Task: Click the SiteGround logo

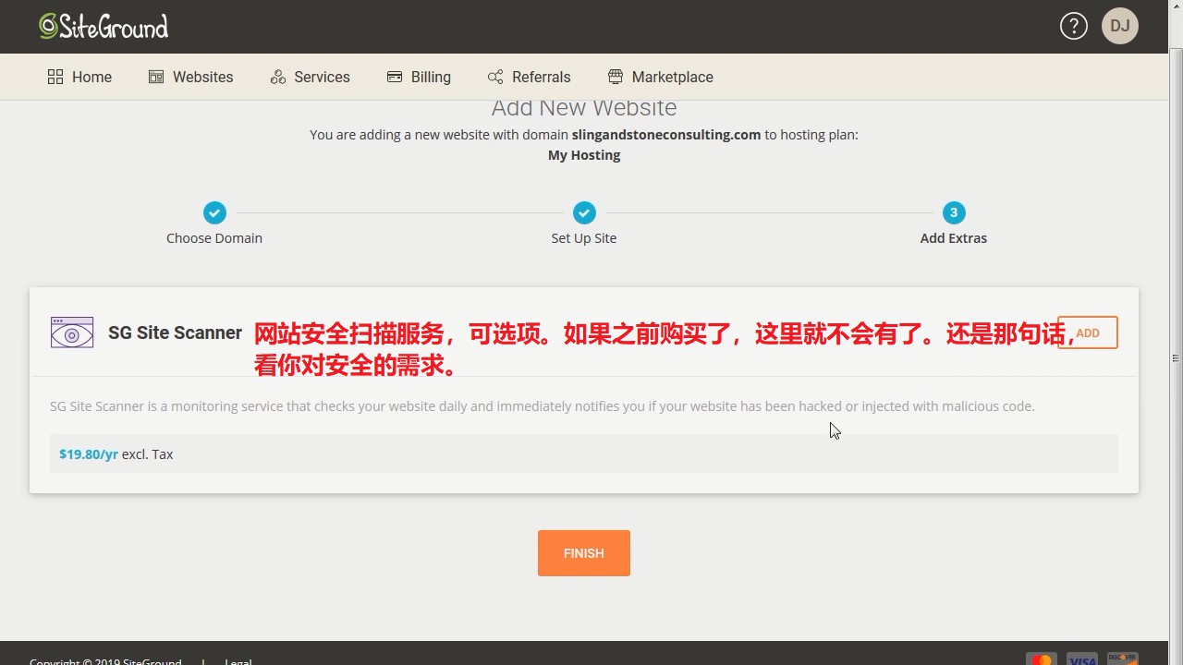Action: click(x=104, y=27)
